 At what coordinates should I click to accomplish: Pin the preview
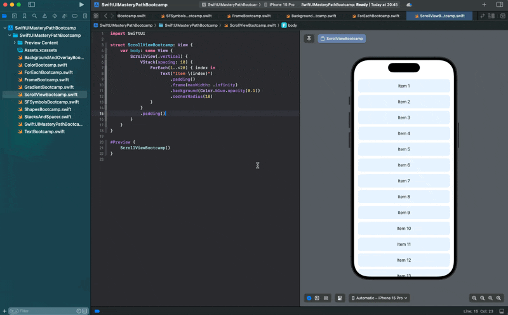click(309, 39)
